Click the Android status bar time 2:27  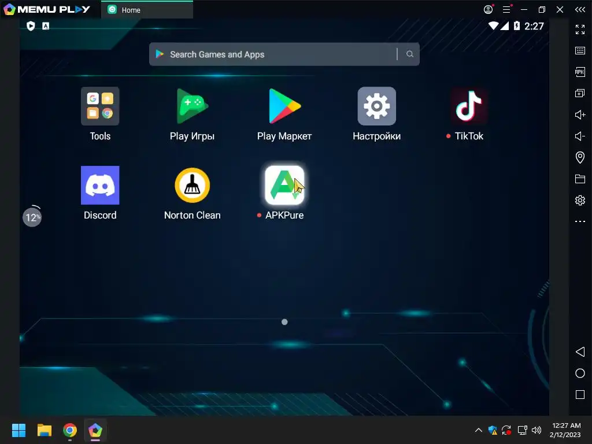(534, 26)
